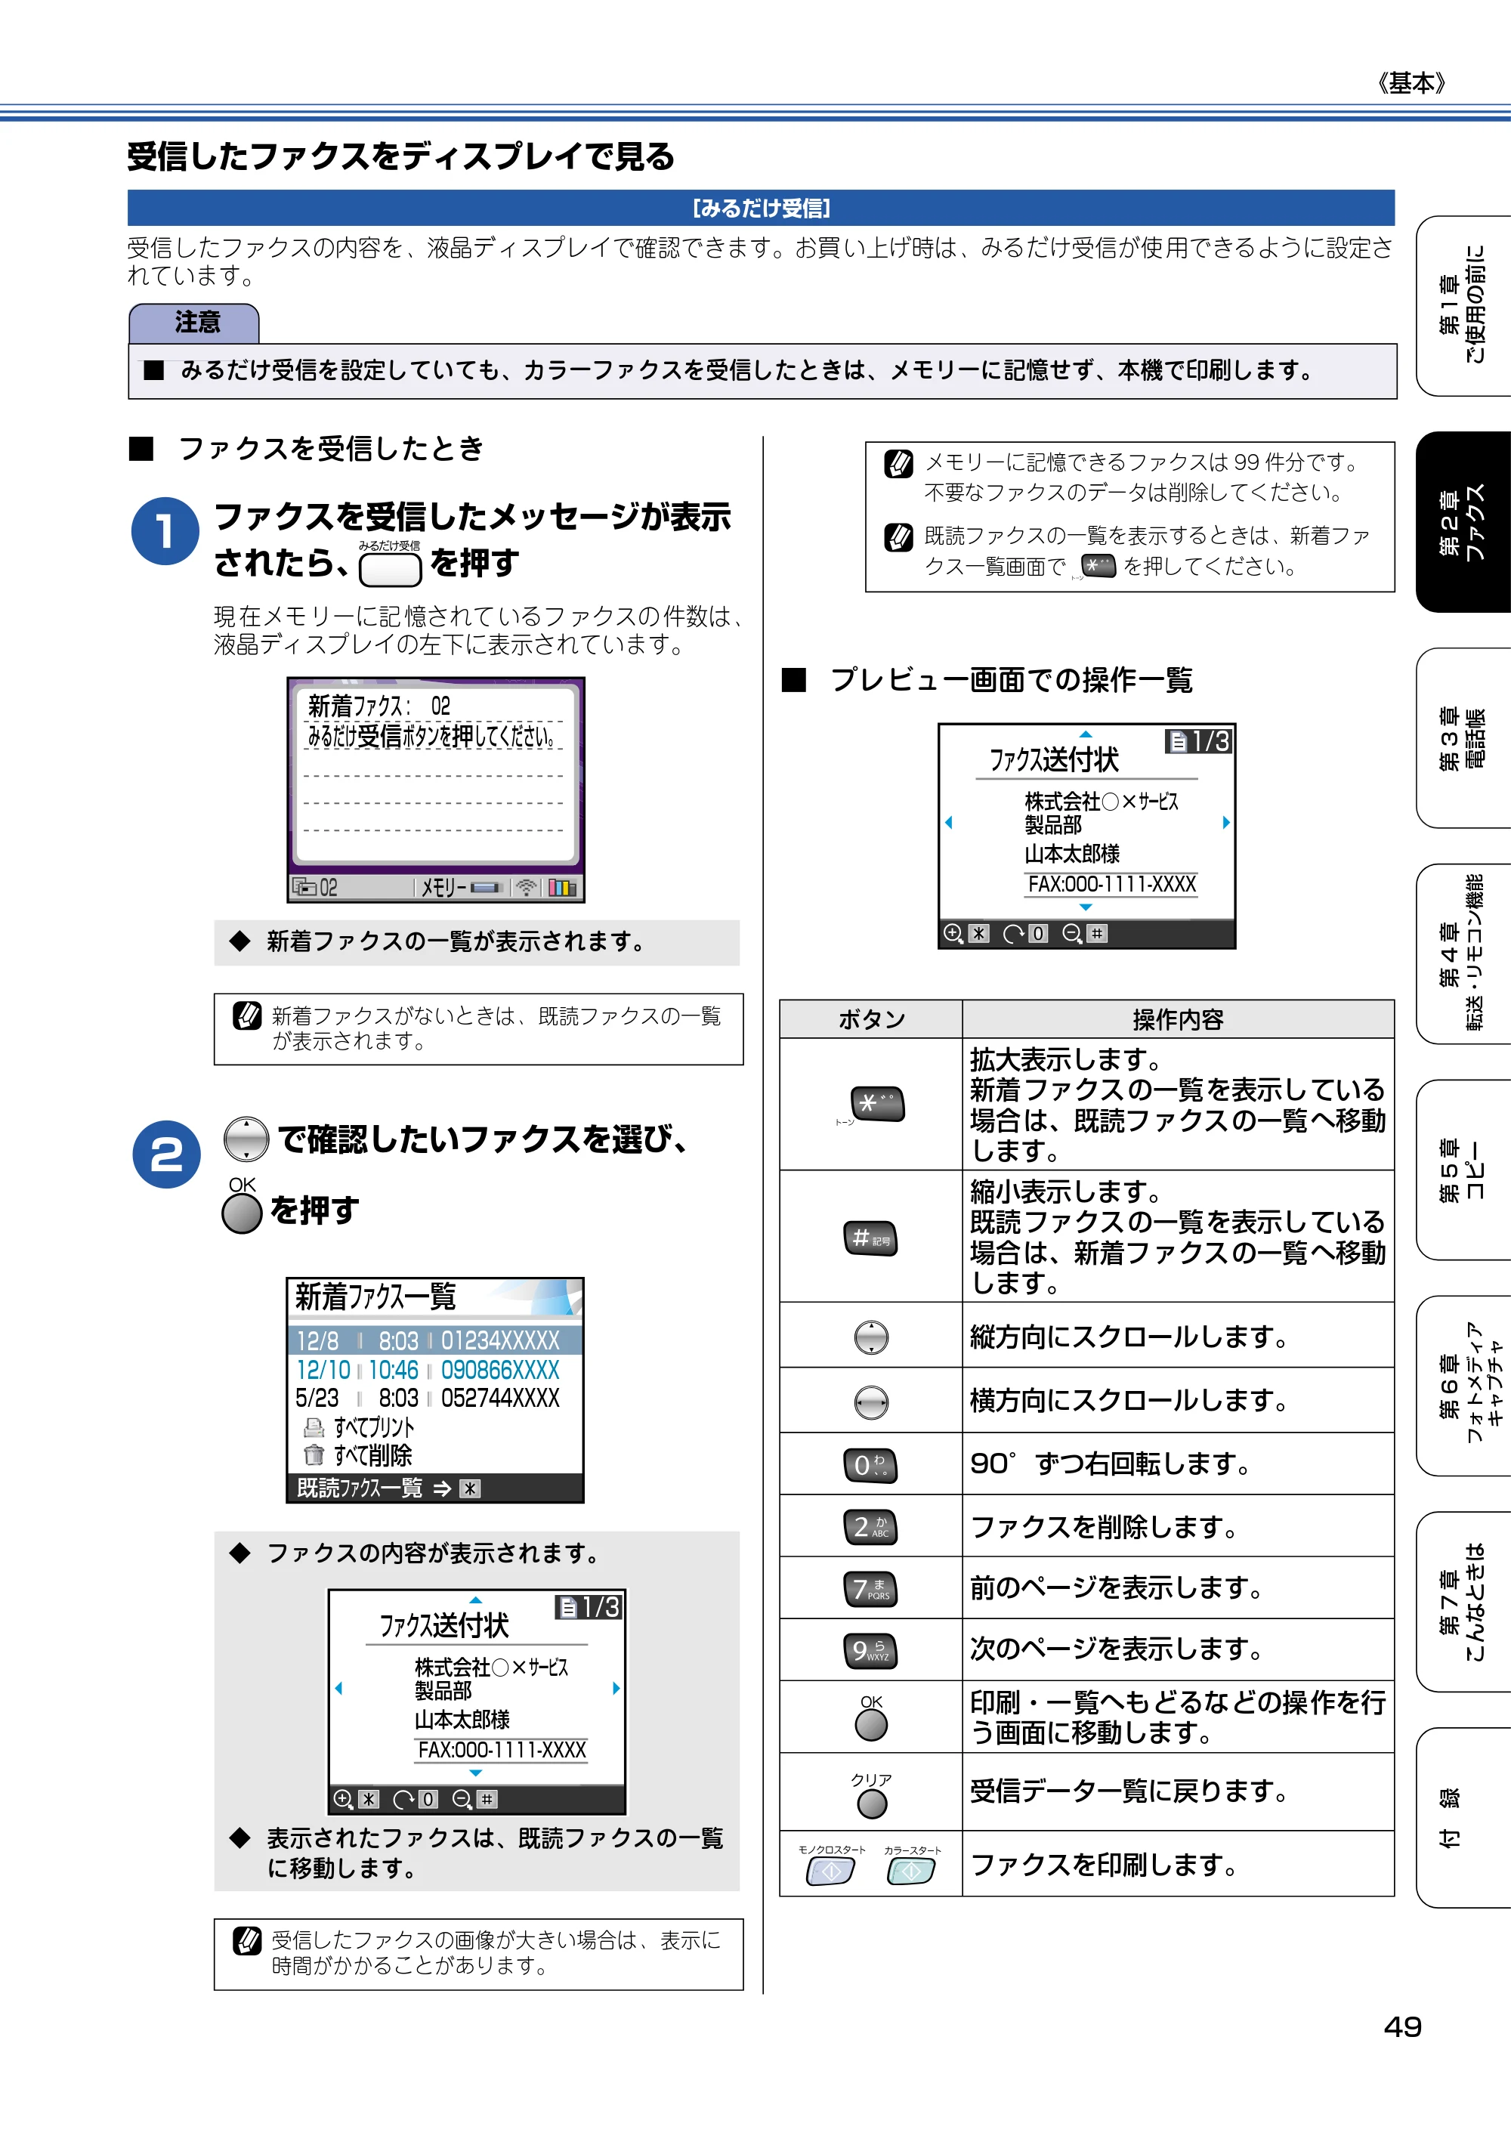Click the 0 key icon for rotation

870,1466
